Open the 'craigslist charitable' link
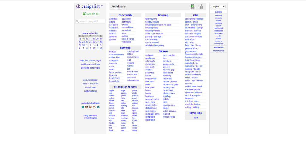Viewport: 306px width, 142px height. 90,103
